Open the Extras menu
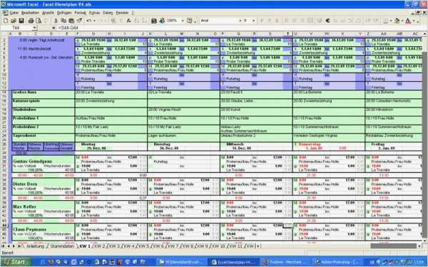The width and height of the screenshot is (428, 267). 94,13
